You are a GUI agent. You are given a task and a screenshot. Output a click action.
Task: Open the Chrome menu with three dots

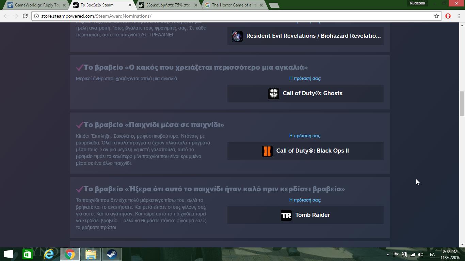(x=458, y=16)
